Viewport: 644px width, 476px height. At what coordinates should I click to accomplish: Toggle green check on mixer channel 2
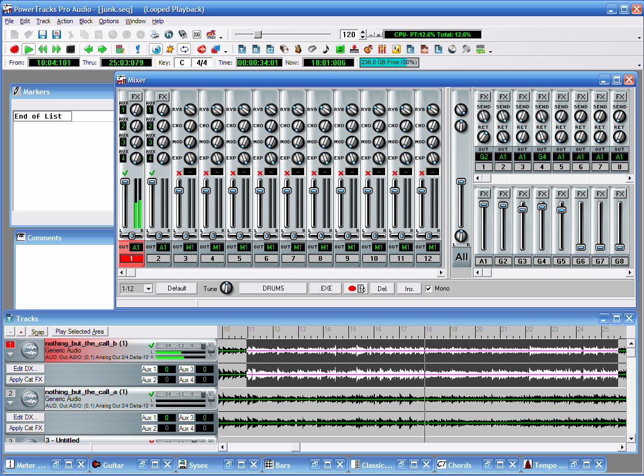[152, 173]
